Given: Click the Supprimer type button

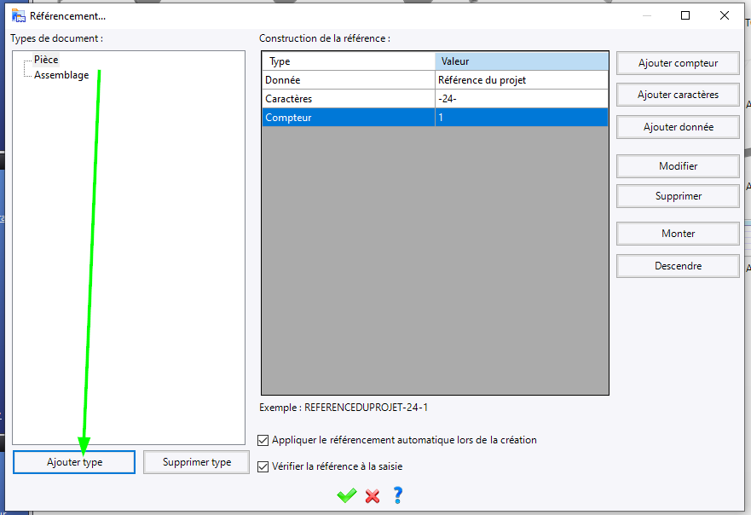Looking at the screenshot, I should pyautogui.click(x=196, y=462).
